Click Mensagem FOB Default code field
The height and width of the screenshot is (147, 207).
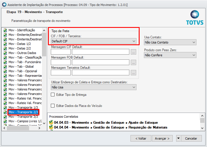pos(61,62)
